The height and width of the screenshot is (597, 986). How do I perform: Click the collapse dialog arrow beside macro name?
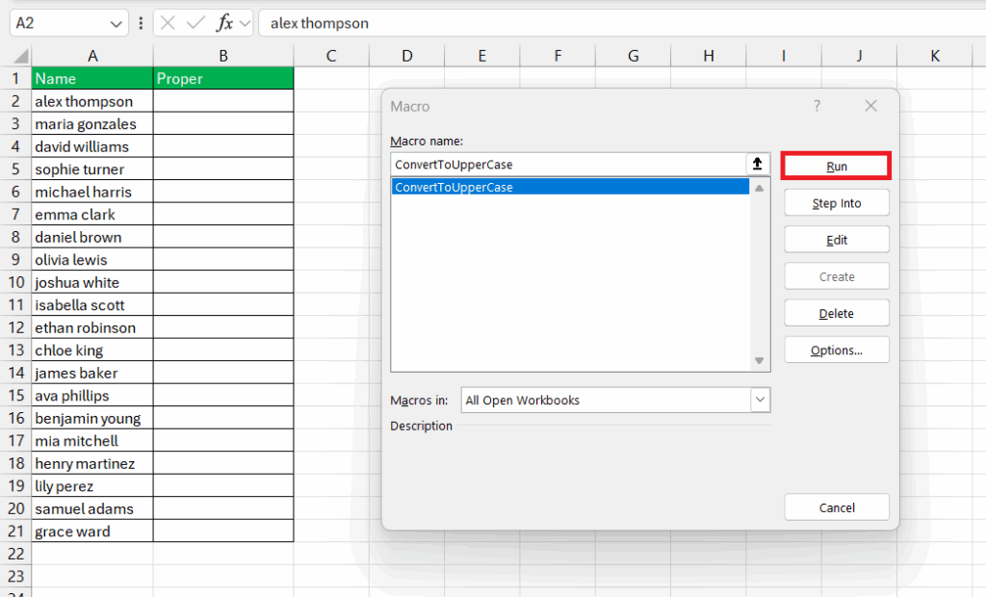point(758,165)
